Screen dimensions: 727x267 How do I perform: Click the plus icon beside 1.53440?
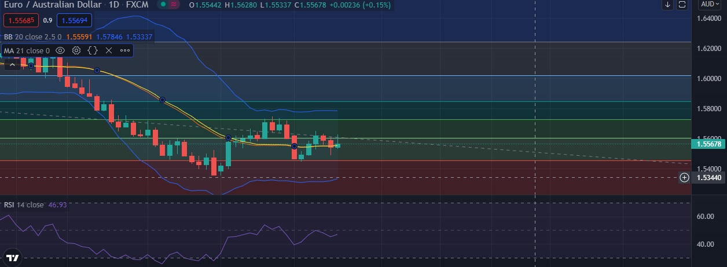(684, 177)
